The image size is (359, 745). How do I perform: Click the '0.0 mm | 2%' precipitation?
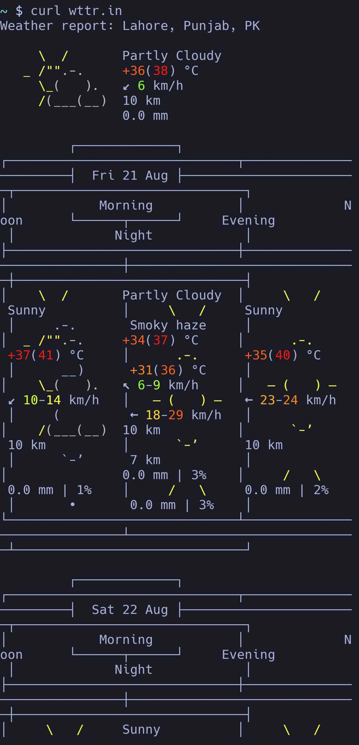coord(287,490)
